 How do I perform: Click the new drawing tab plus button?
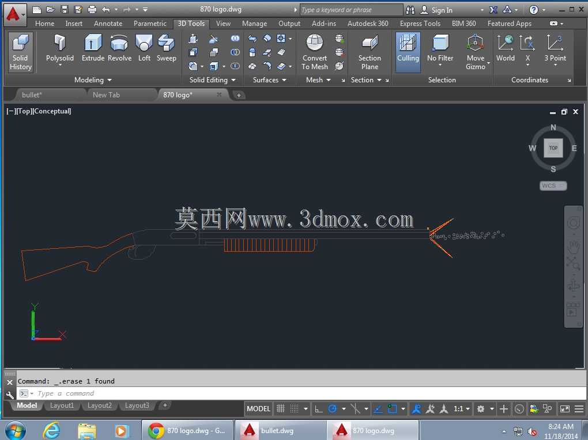point(239,95)
